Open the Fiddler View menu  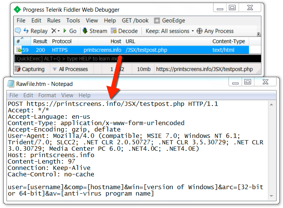tap(92, 20)
